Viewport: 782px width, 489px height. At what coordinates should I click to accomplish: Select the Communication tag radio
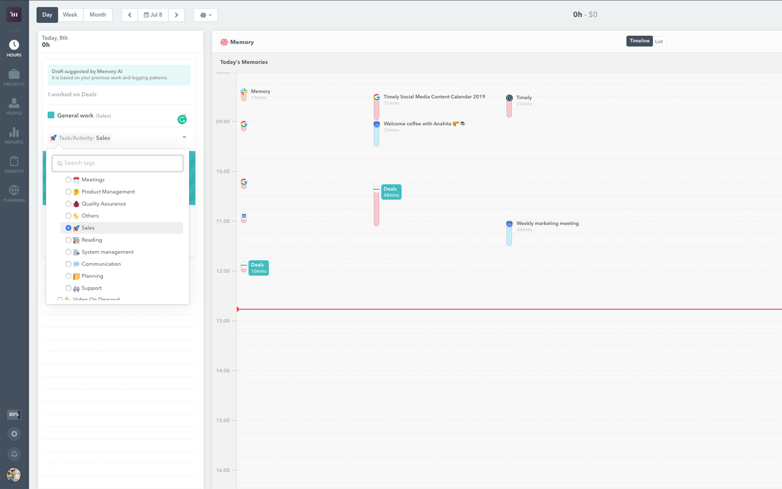pos(68,264)
